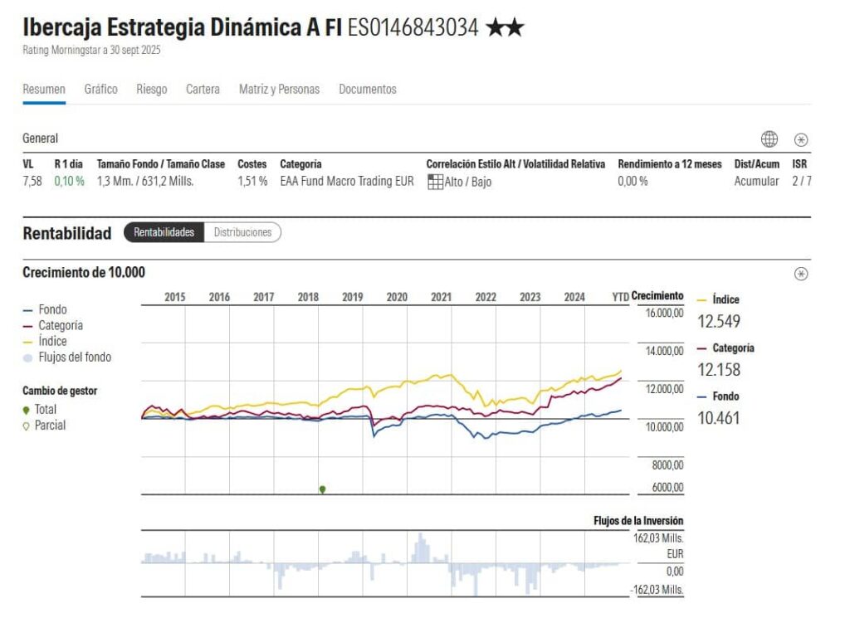Click ISIN code ES0146843034

pos(413,27)
